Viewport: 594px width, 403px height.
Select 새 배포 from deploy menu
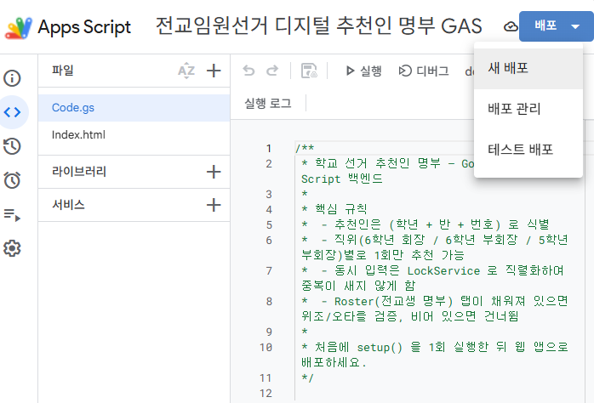coord(528,69)
